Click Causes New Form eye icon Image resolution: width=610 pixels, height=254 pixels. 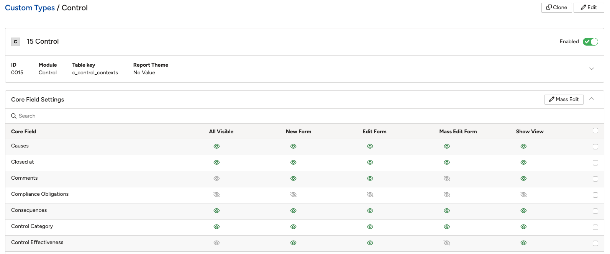click(294, 146)
